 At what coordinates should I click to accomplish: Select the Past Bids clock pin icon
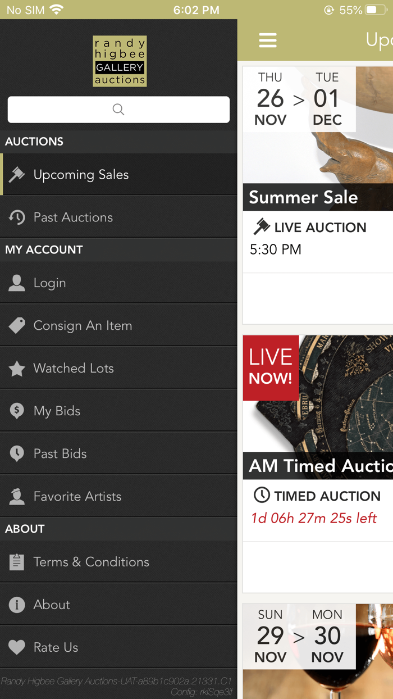click(17, 453)
